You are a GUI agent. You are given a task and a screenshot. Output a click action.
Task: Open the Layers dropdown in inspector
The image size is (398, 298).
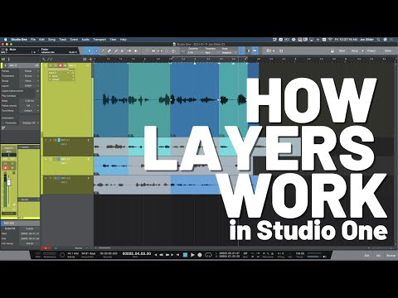(x=30, y=86)
